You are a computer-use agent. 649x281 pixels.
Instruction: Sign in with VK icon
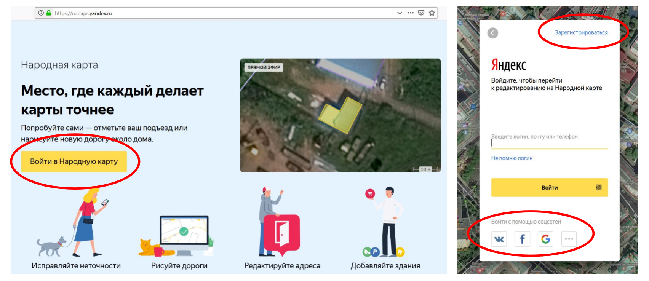(x=499, y=239)
